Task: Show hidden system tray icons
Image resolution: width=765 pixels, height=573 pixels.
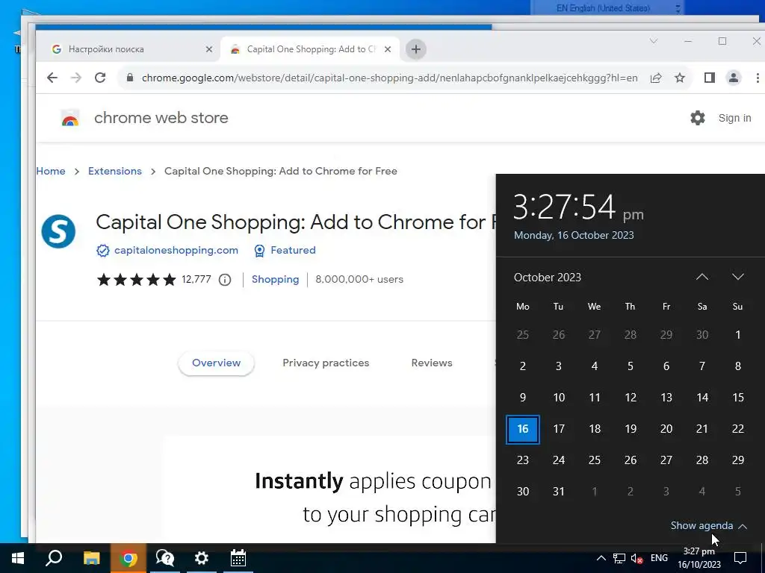Action: (601, 558)
